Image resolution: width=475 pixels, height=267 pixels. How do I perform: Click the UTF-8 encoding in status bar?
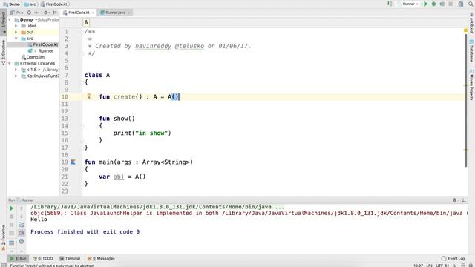click(x=442, y=266)
